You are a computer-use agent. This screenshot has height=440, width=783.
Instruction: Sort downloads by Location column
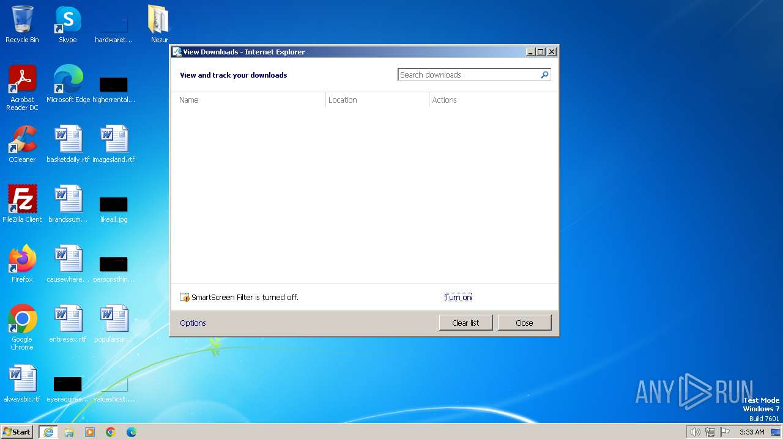coord(377,100)
